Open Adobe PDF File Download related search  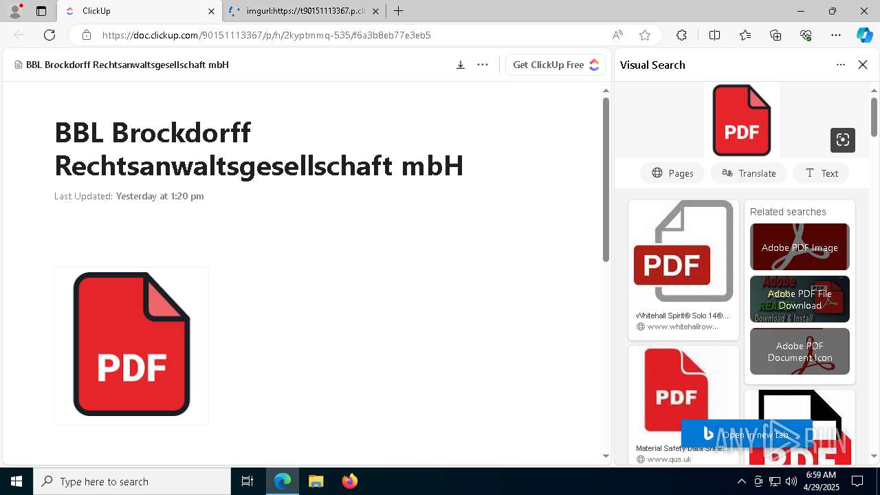800,299
